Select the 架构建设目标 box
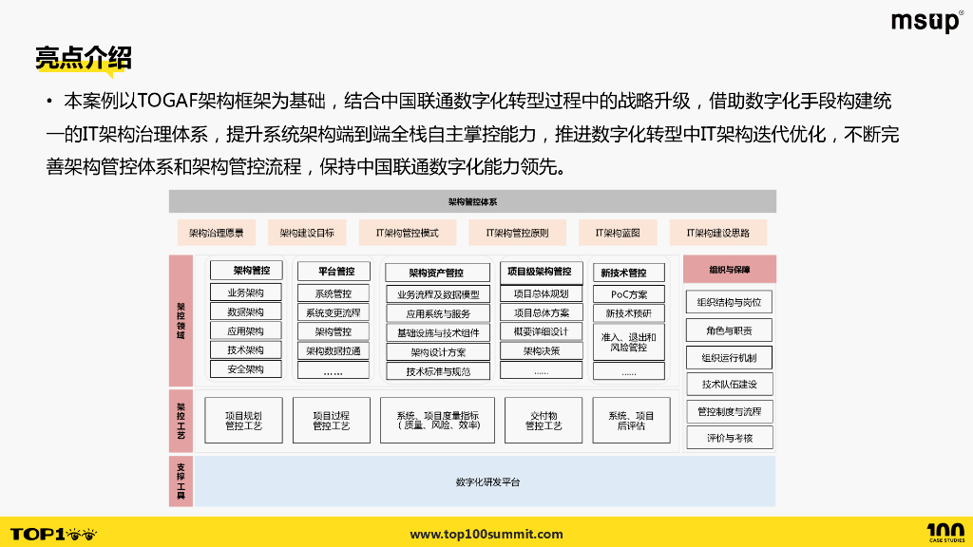Screen dimensions: 973x547 307,233
